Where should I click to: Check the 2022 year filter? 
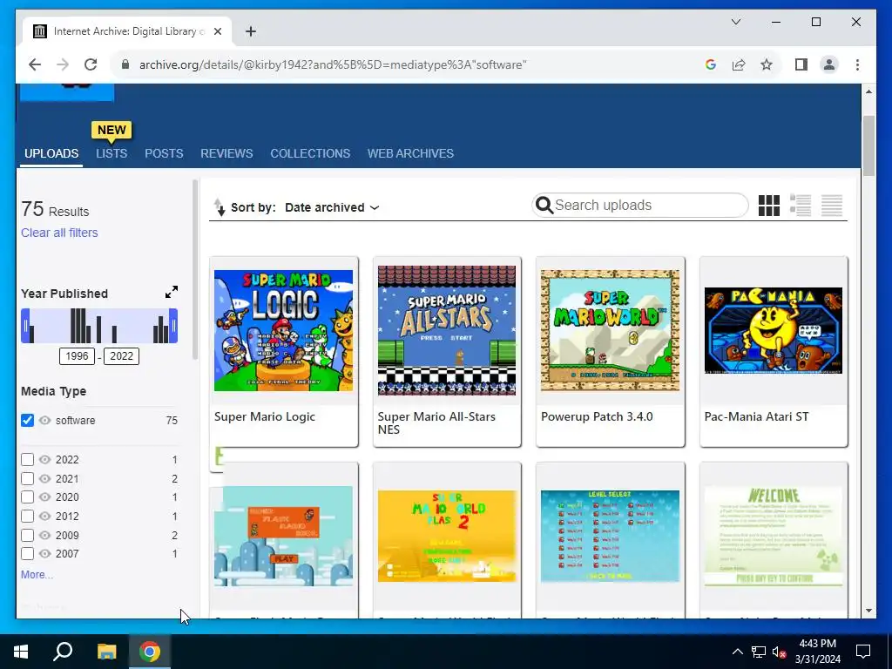[x=27, y=460]
